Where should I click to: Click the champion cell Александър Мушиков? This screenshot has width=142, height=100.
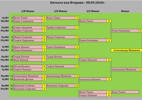coord(126,50)
